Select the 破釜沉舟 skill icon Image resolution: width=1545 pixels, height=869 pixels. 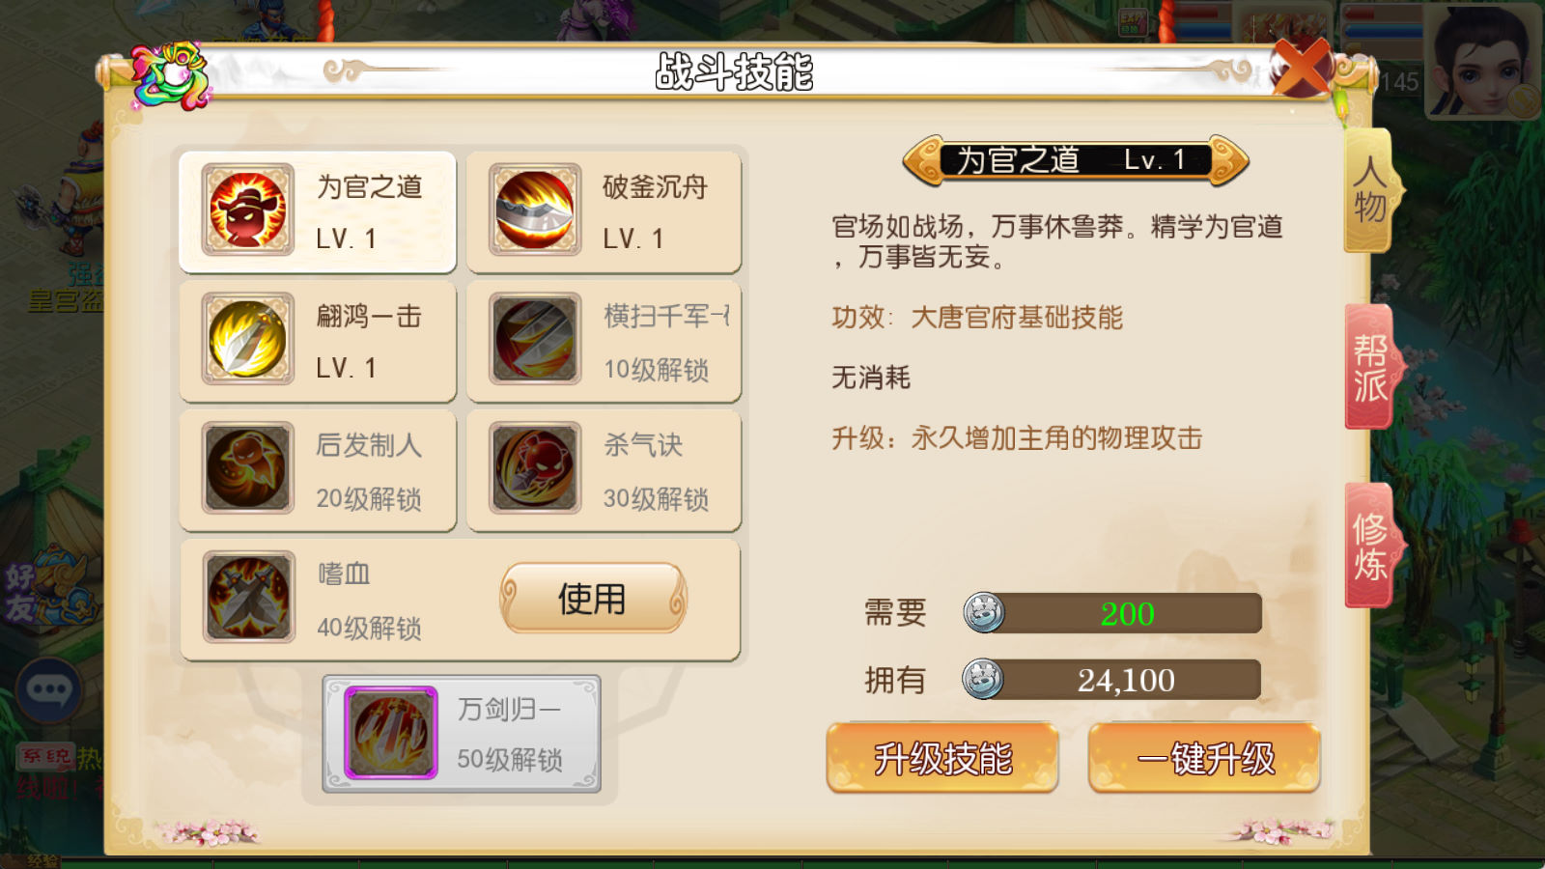tap(535, 210)
